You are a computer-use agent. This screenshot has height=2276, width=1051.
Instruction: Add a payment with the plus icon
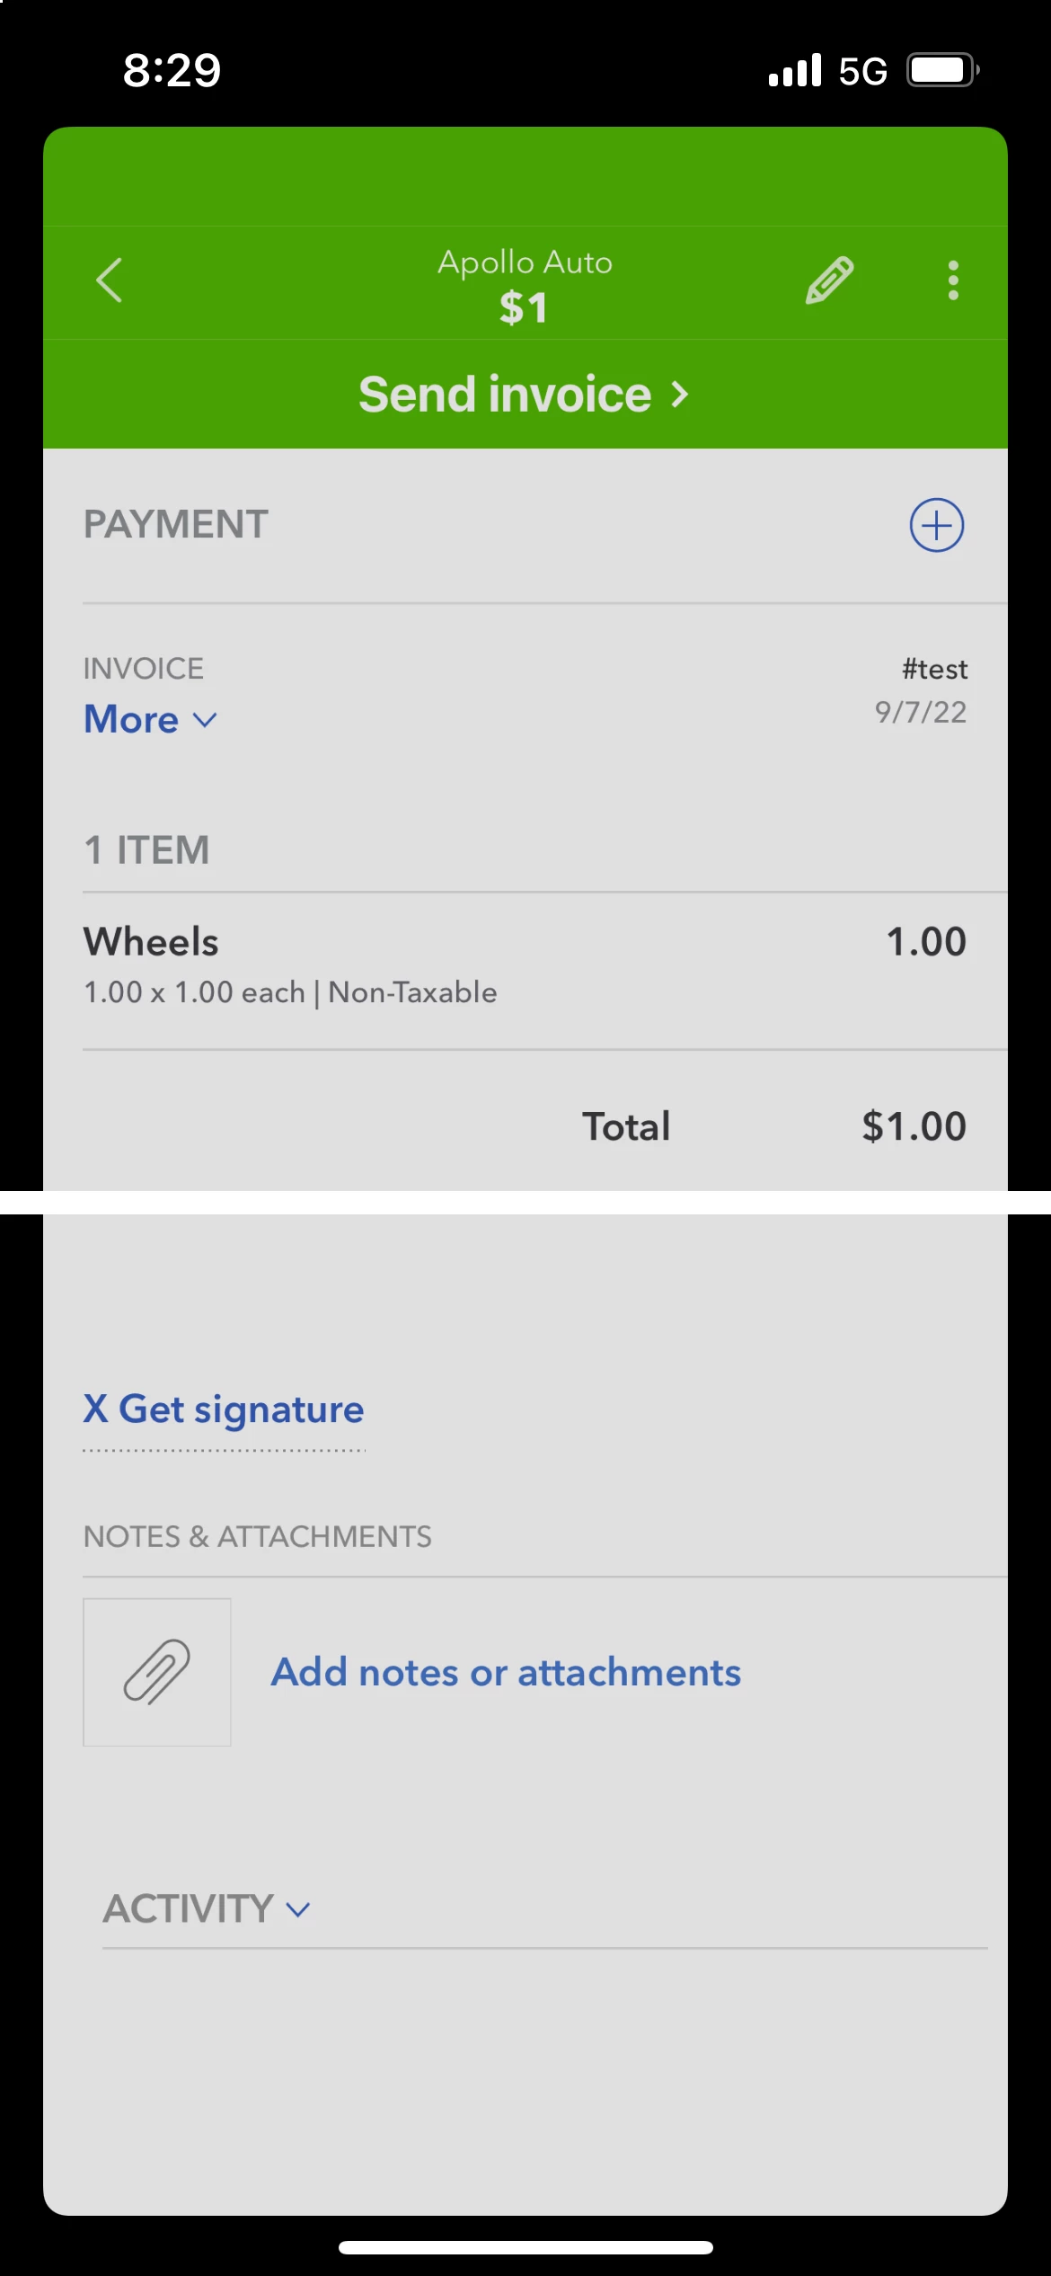(937, 525)
